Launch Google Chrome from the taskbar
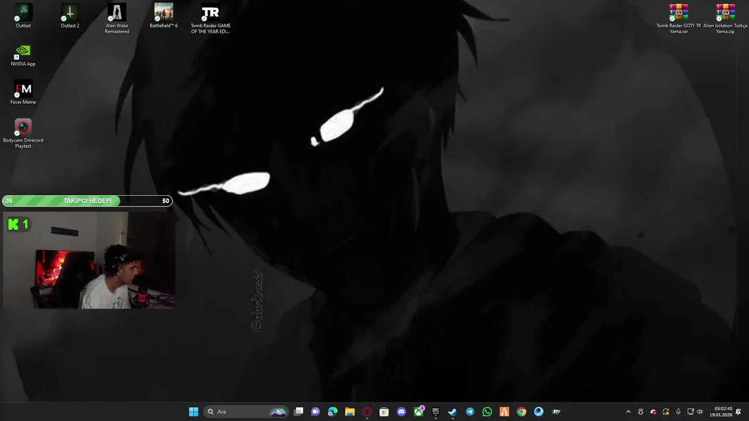 point(521,412)
